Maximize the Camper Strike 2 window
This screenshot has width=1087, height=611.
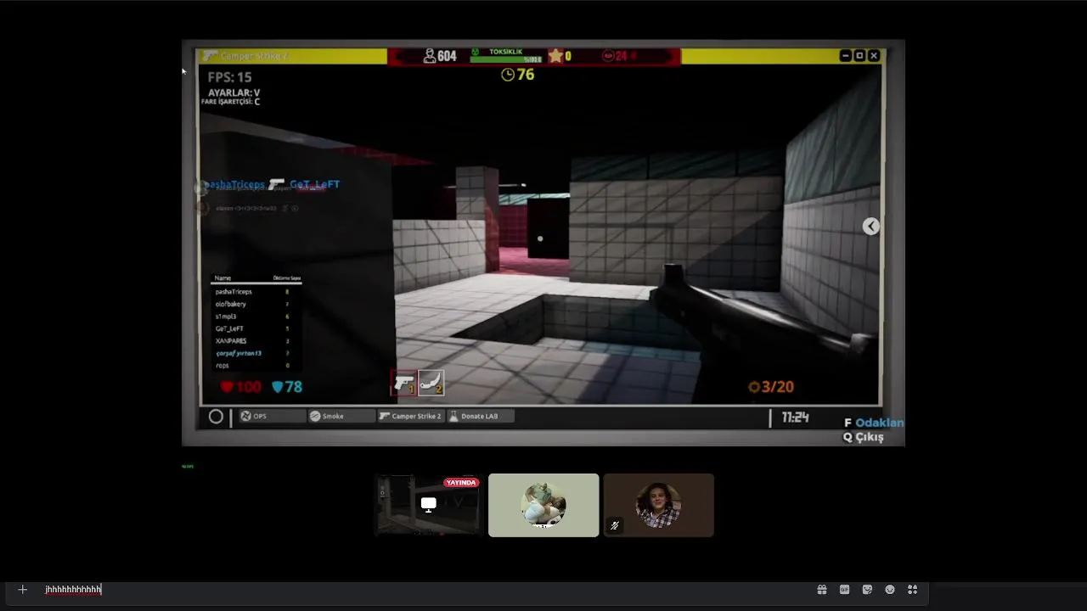[x=859, y=56]
